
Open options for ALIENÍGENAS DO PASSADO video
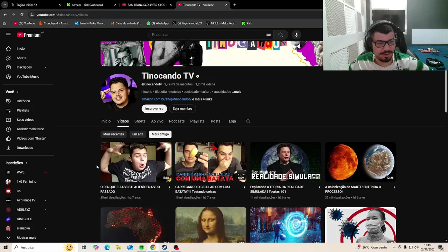(x=170, y=188)
